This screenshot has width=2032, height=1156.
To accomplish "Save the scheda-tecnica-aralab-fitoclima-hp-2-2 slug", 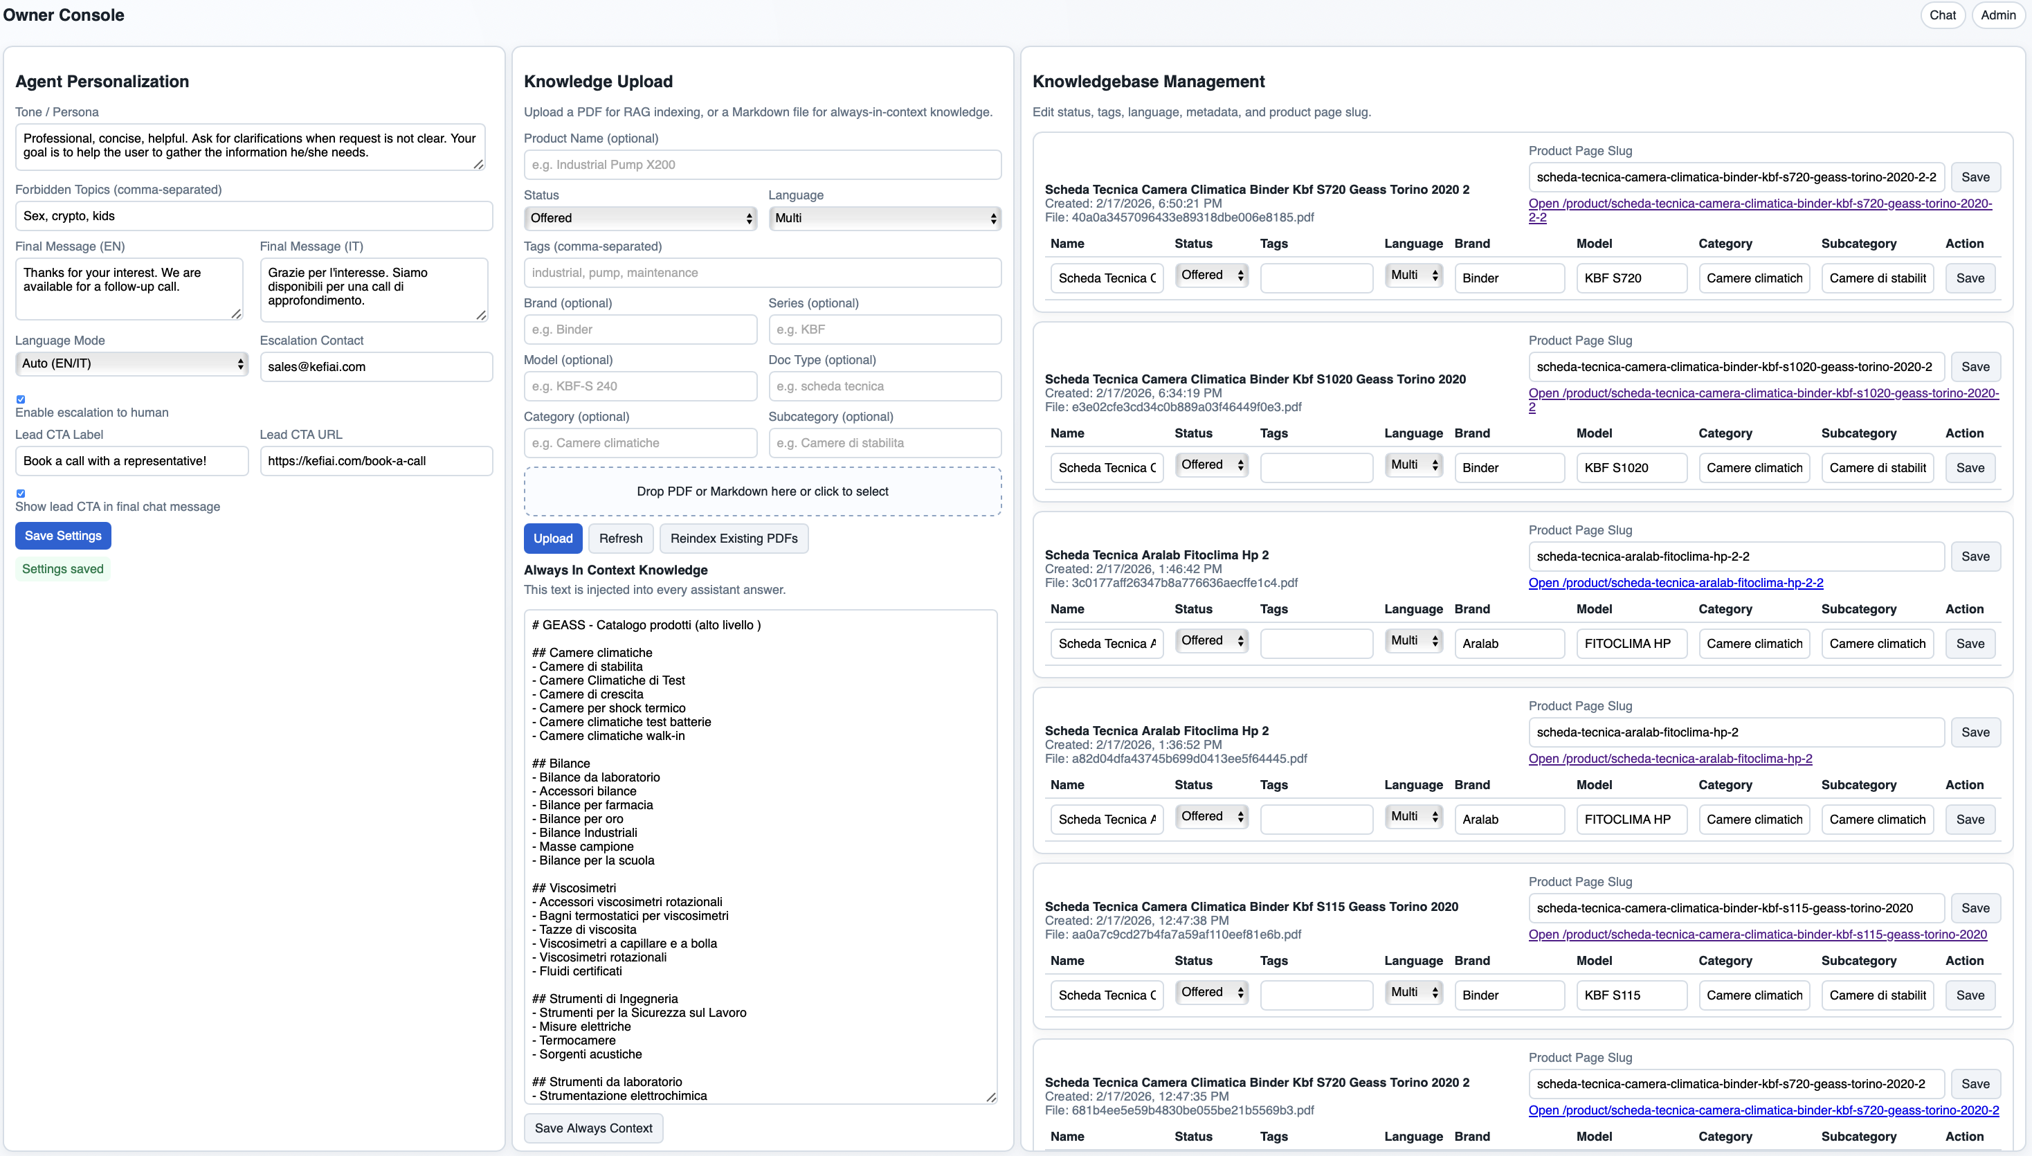I will [x=1976, y=556].
